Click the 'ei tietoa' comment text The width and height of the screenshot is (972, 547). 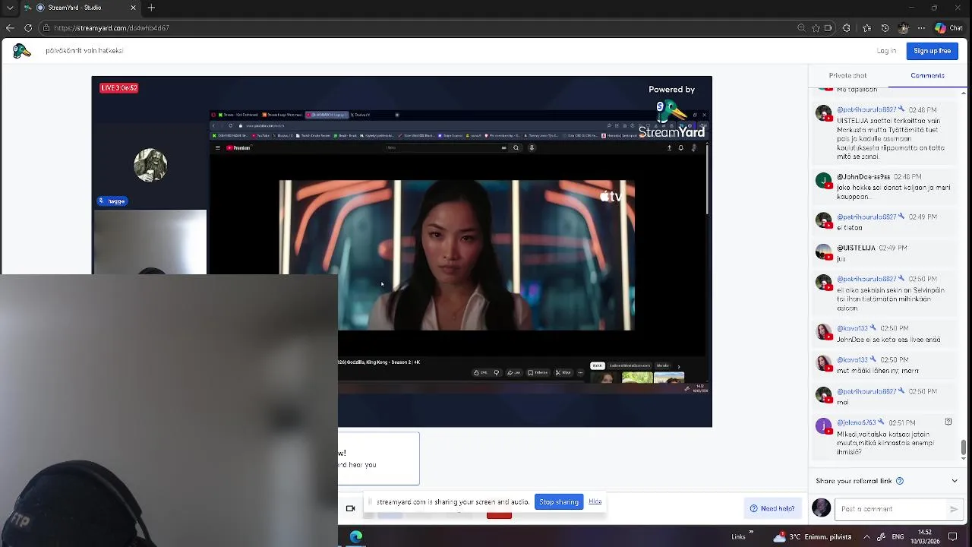point(849,228)
